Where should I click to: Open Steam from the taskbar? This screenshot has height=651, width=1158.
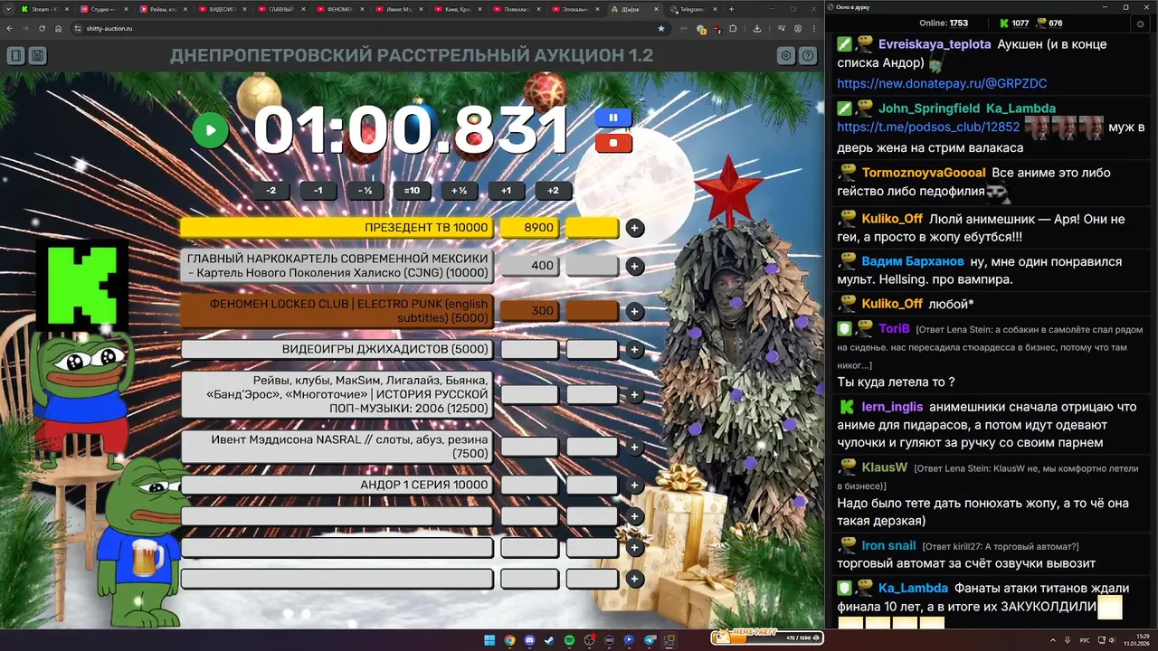(x=549, y=640)
